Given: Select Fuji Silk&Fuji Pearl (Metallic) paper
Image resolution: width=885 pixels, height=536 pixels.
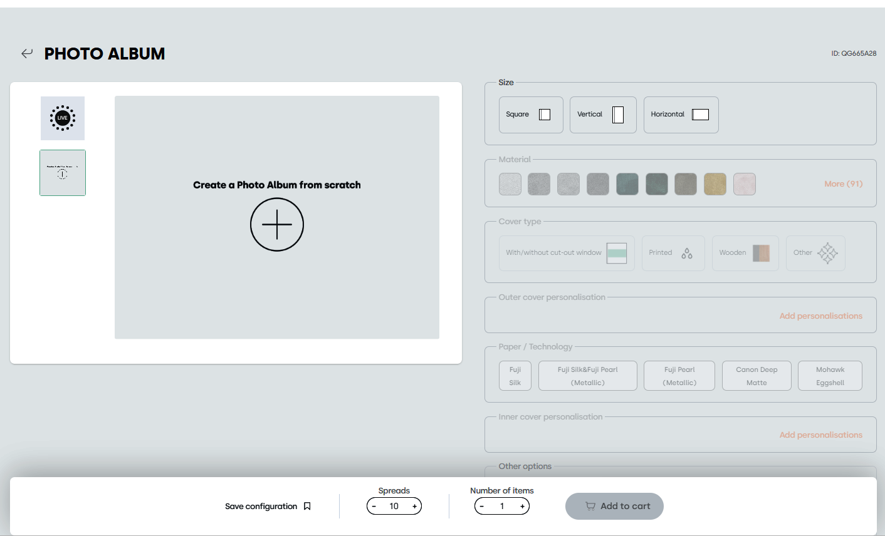Looking at the screenshot, I should pos(588,376).
